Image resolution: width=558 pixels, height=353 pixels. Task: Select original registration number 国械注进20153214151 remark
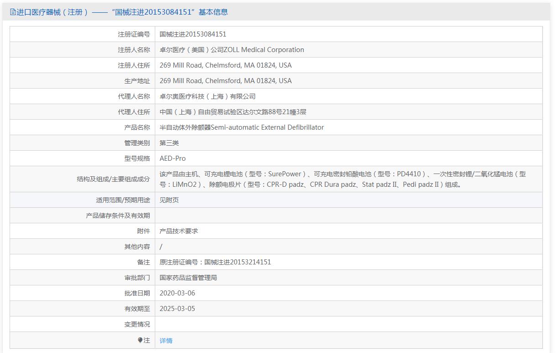pos(215,262)
